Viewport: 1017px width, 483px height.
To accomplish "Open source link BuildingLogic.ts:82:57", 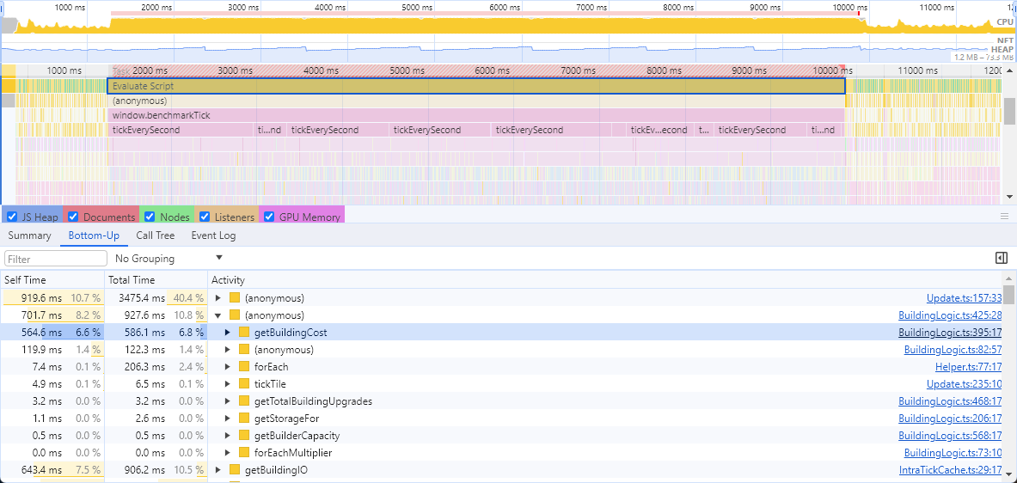I will point(953,350).
